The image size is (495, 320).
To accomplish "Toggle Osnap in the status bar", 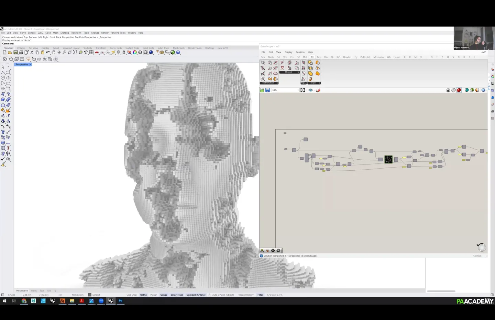I will [164, 295].
